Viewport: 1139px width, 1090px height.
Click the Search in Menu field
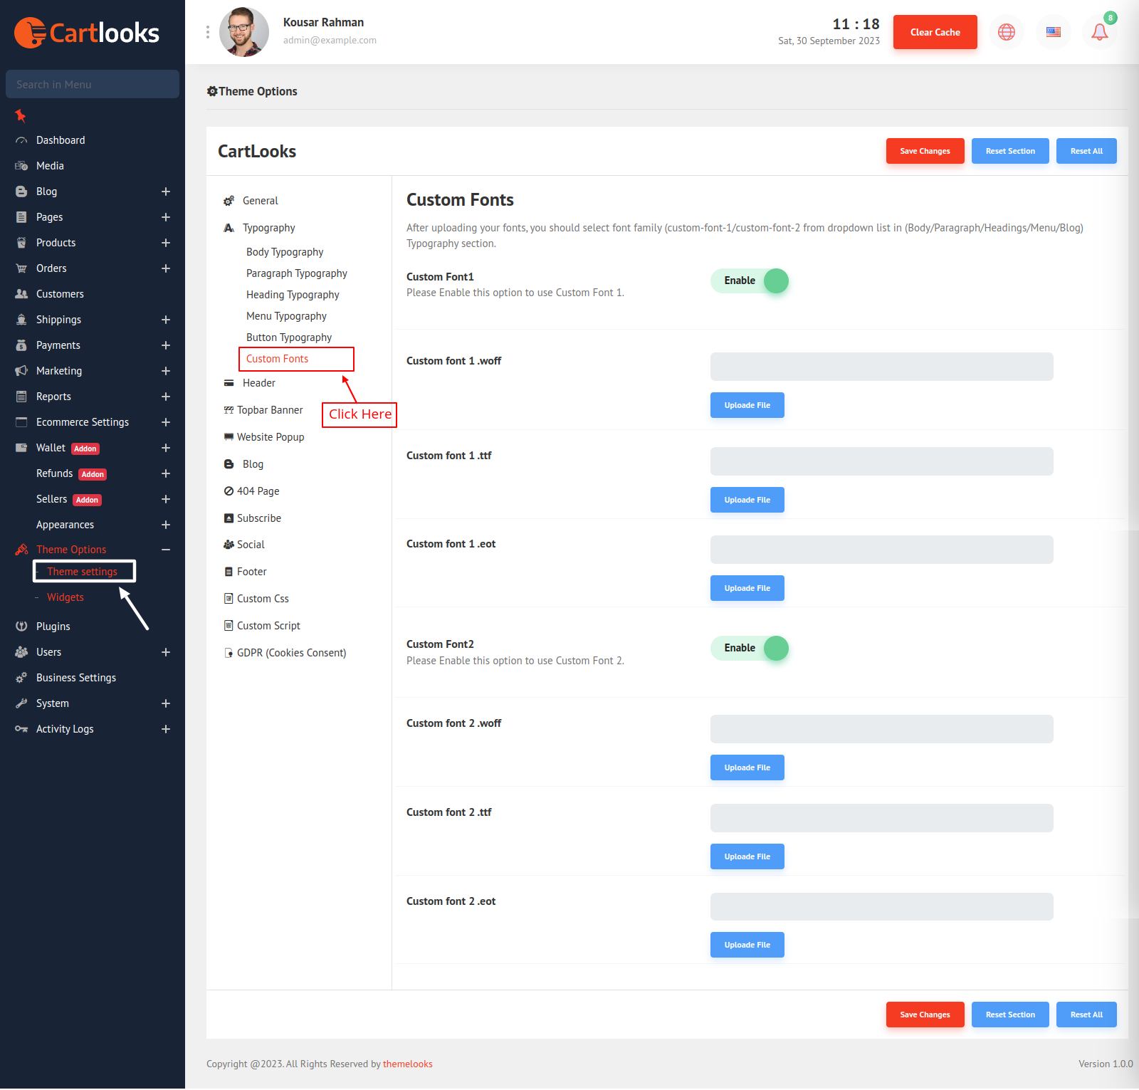point(93,84)
